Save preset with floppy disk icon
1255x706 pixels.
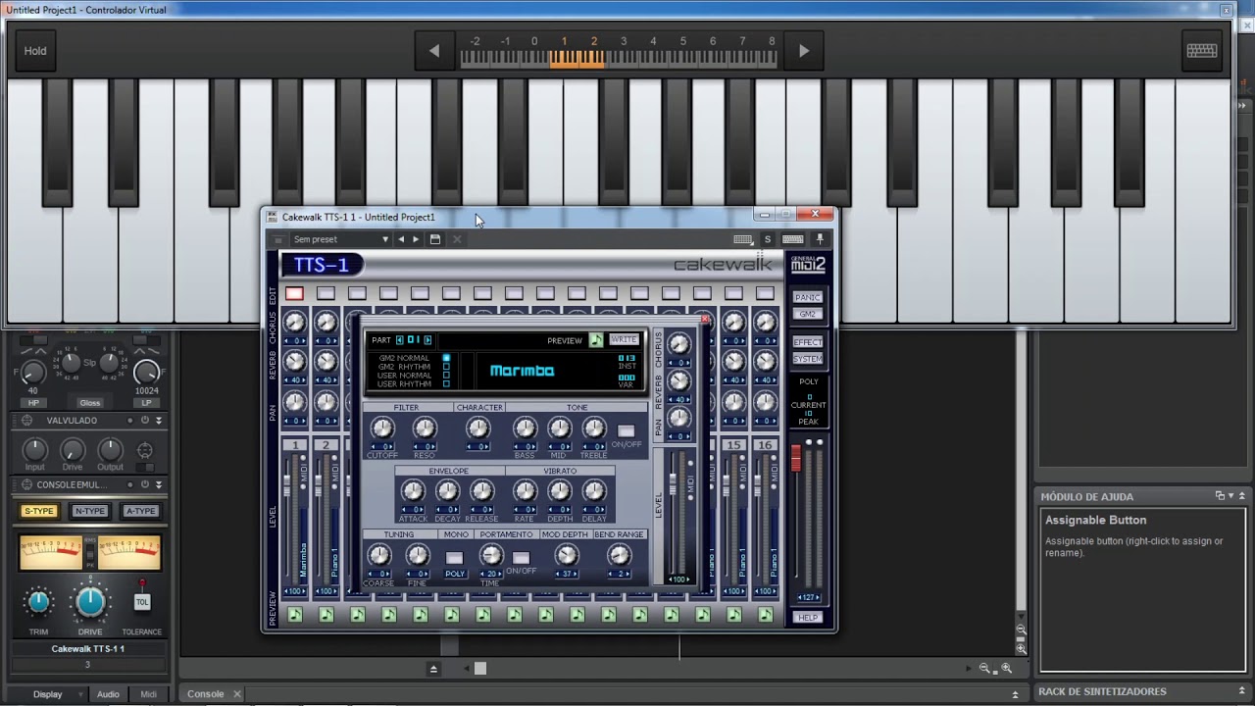(435, 239)
